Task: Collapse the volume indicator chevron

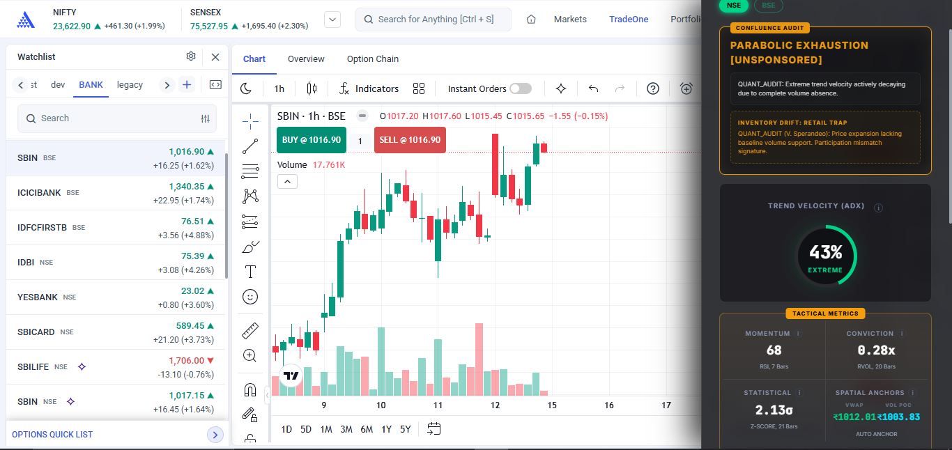Action: [x=287, y=182]
